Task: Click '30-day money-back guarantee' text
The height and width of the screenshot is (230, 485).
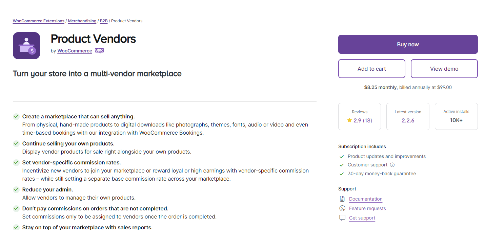Action: click(x=382, y=174)
